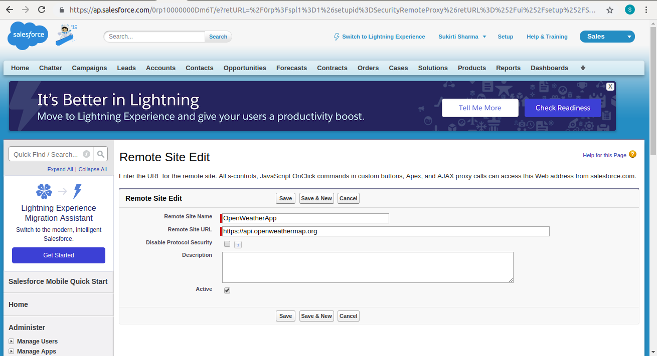Click the magnifier in Quick Find search
This screenshot has height=356, width=657.
click(x=101, y=154)
